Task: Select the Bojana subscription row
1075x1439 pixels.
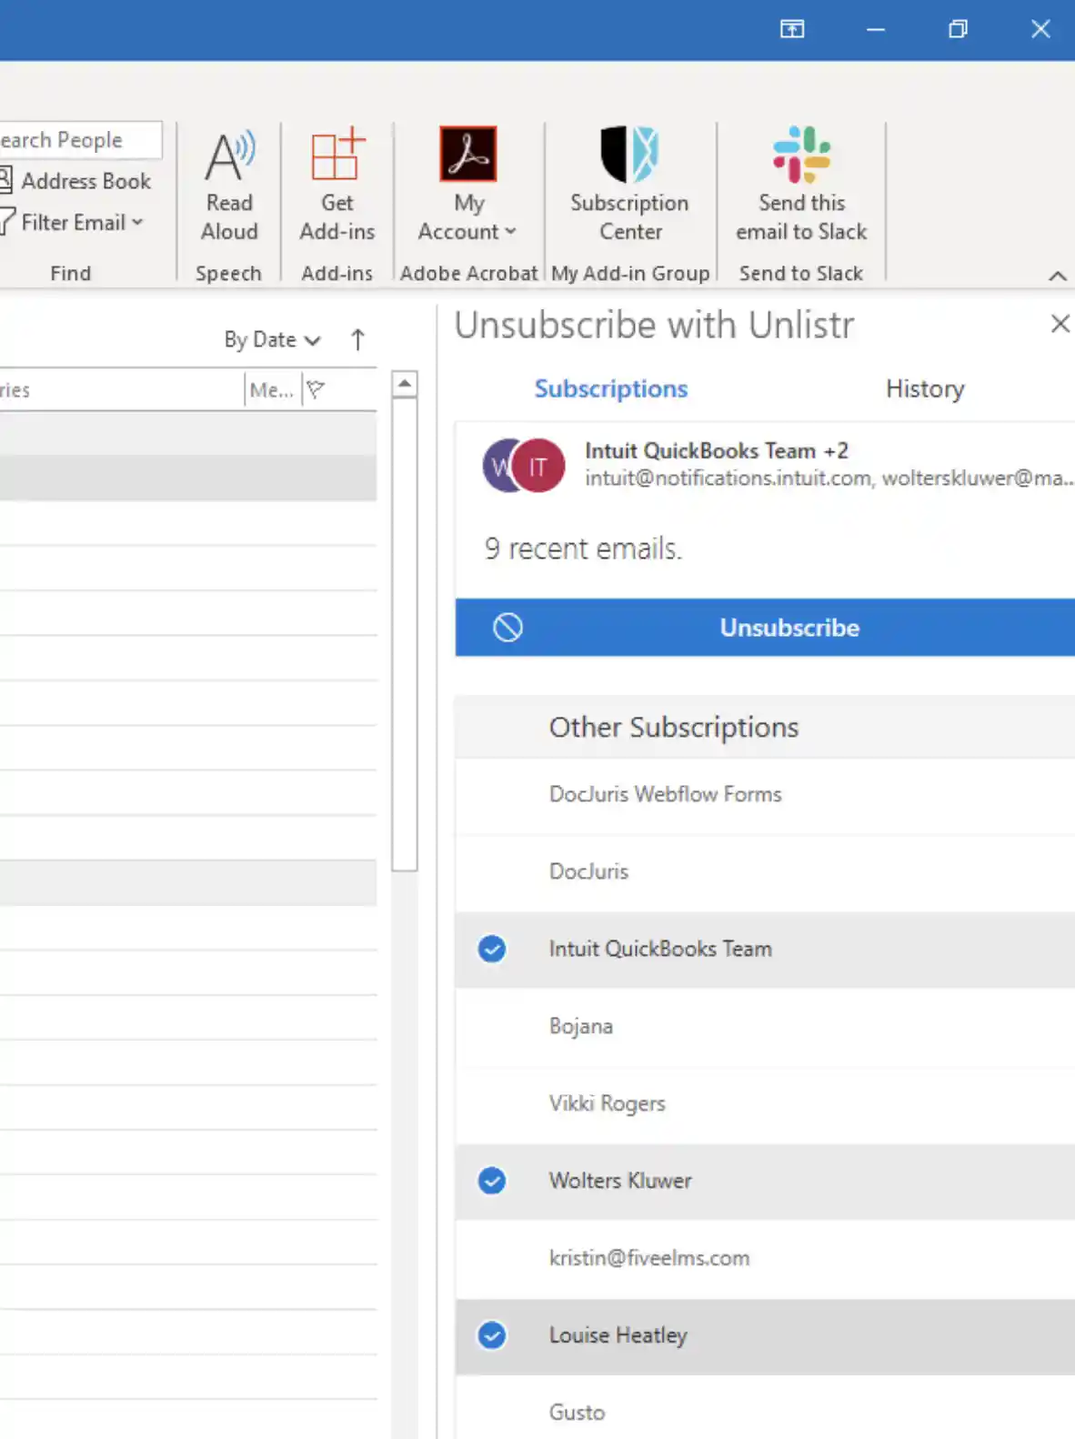Action: point(765,1026)
